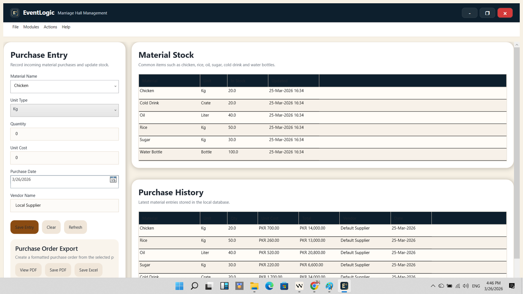Open the Modules menu
523x294 pixels.
pos(31,27)
